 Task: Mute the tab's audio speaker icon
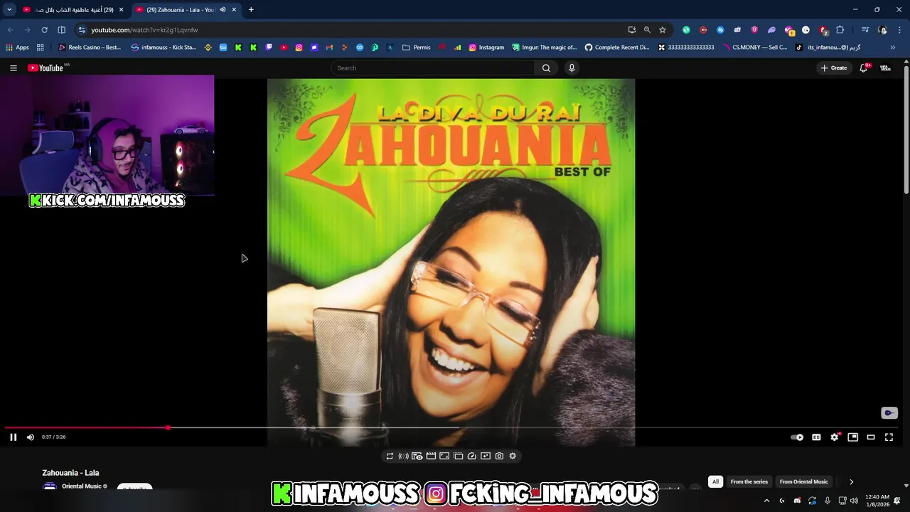tap(223, 10)
